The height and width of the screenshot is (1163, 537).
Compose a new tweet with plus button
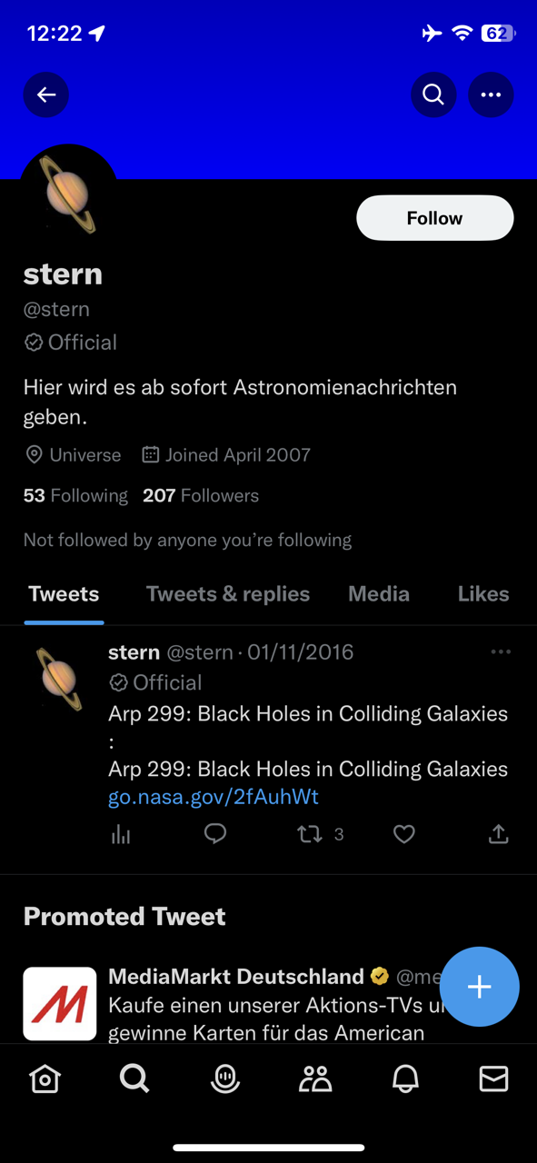click(x=480, y=987)
